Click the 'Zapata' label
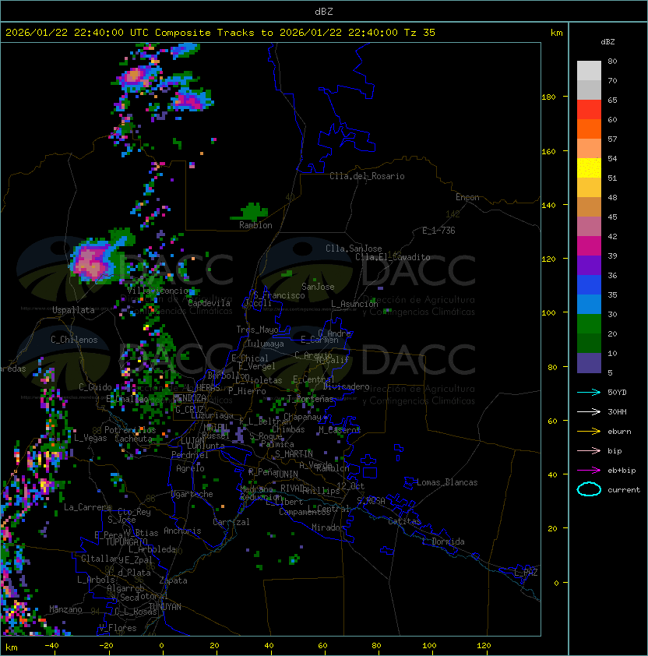The width and height of the screenshot is (648, 656). point(173,580)
